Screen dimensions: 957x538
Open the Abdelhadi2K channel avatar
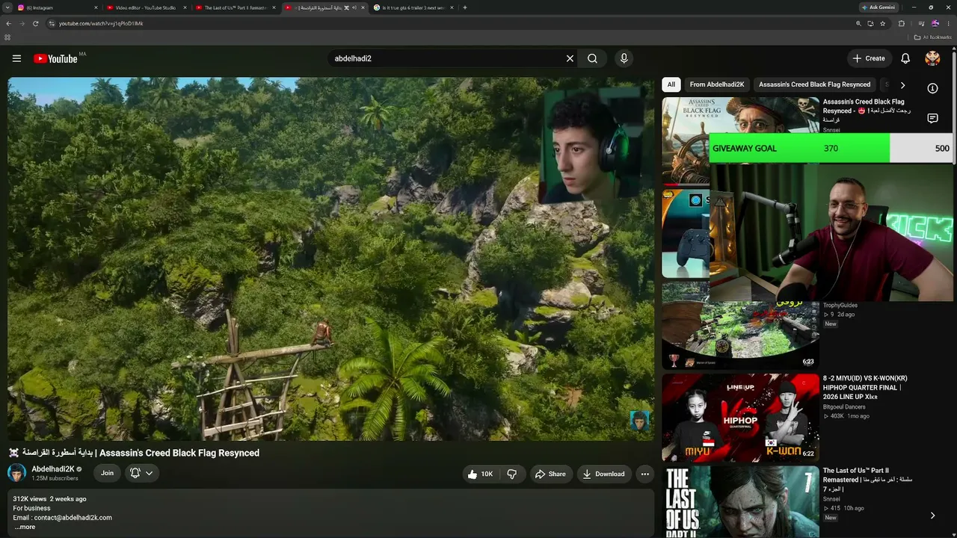pos(16,473)
